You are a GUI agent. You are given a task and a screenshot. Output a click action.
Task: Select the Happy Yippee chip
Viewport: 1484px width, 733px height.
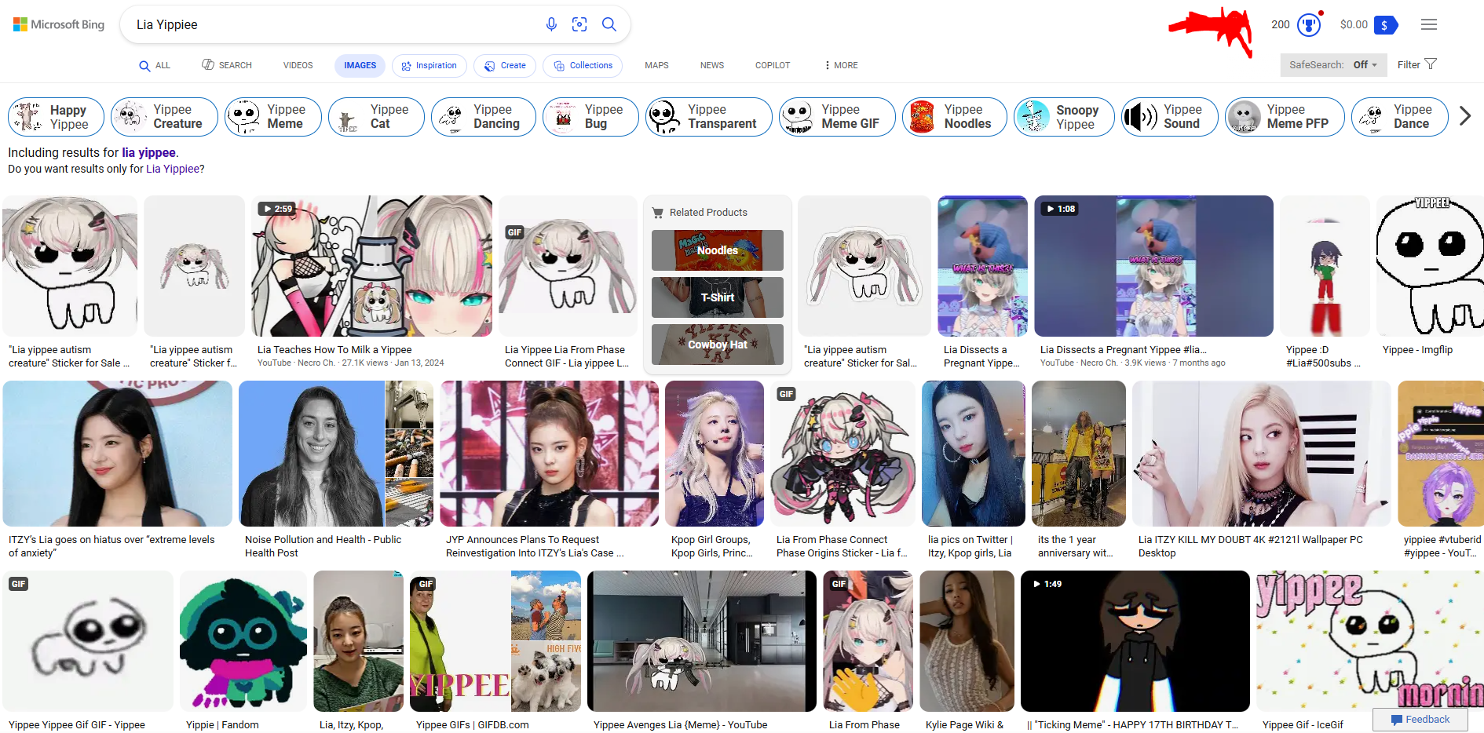point(57,117)
